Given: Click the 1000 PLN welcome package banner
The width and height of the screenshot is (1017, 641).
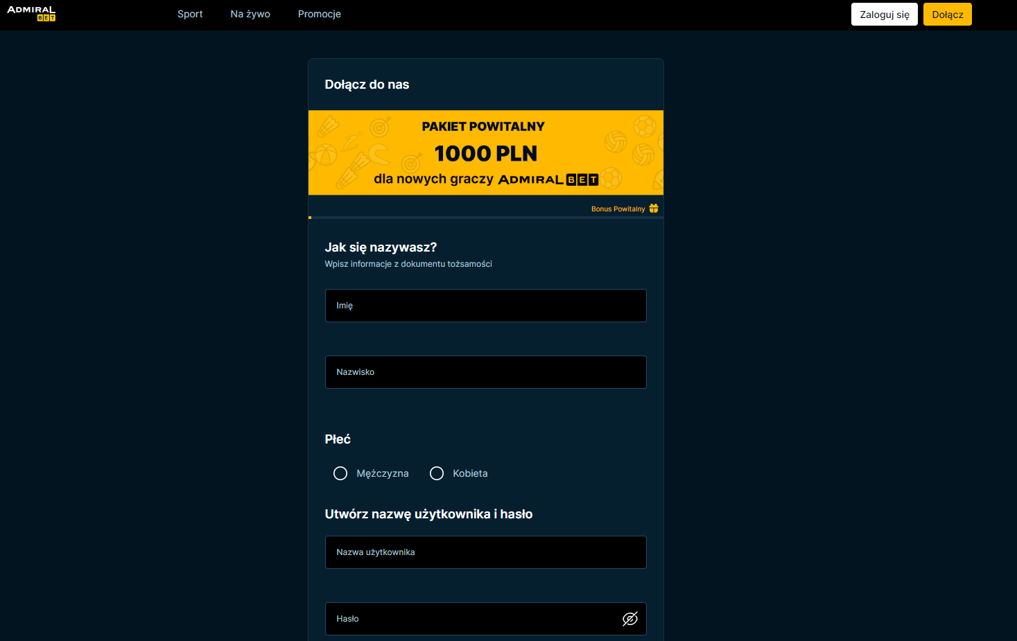Looking at the screenshot, I should (x=485, y=153).
